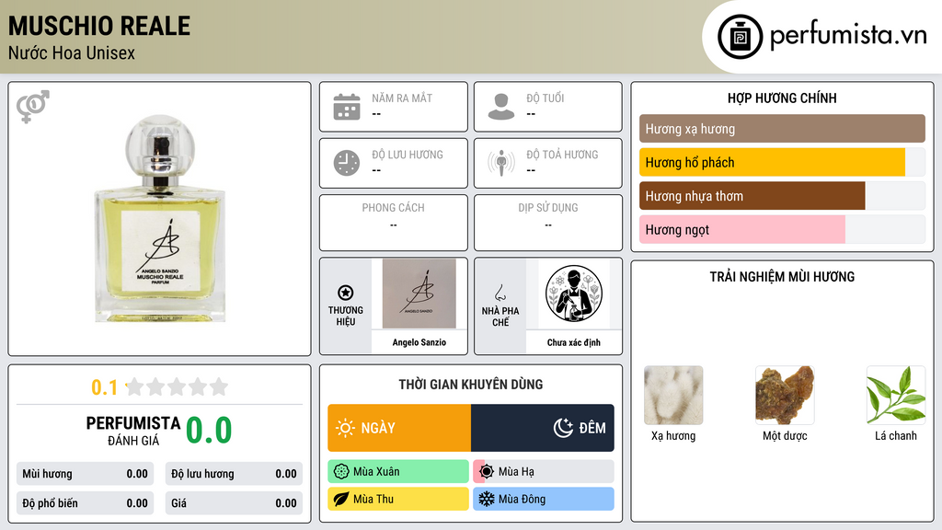
Task: Click the moon icon in Đêm
Action: point(563,428)
